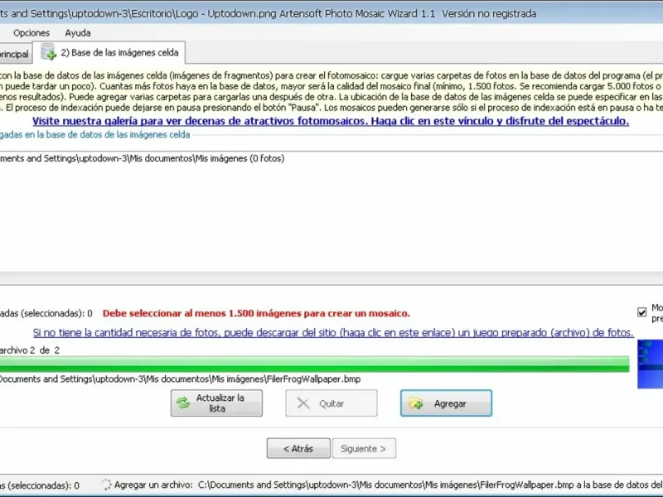Click the 'Siguiente >' button
663x497 pixels.
364,448
